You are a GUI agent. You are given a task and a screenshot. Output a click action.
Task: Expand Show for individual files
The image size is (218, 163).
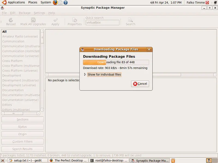85,74
